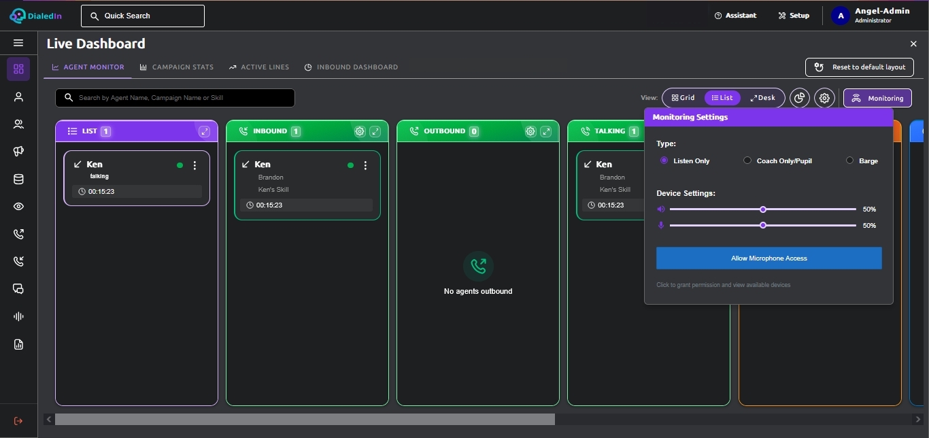Click the horizontal scrollbar thumb

[305, 420]
